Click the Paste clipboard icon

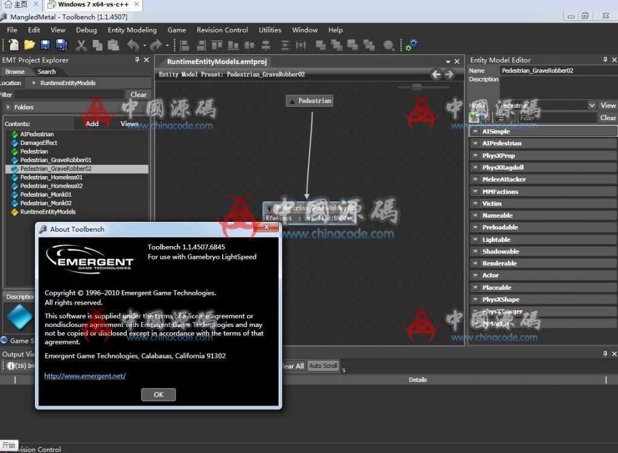113,45
